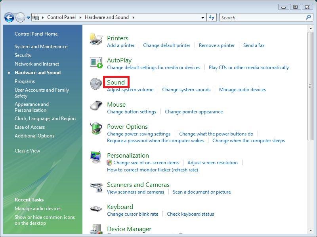This screenshot has width=317, height=237.
Task: Click the scrollbar down arrow
Action: (311, 231)
